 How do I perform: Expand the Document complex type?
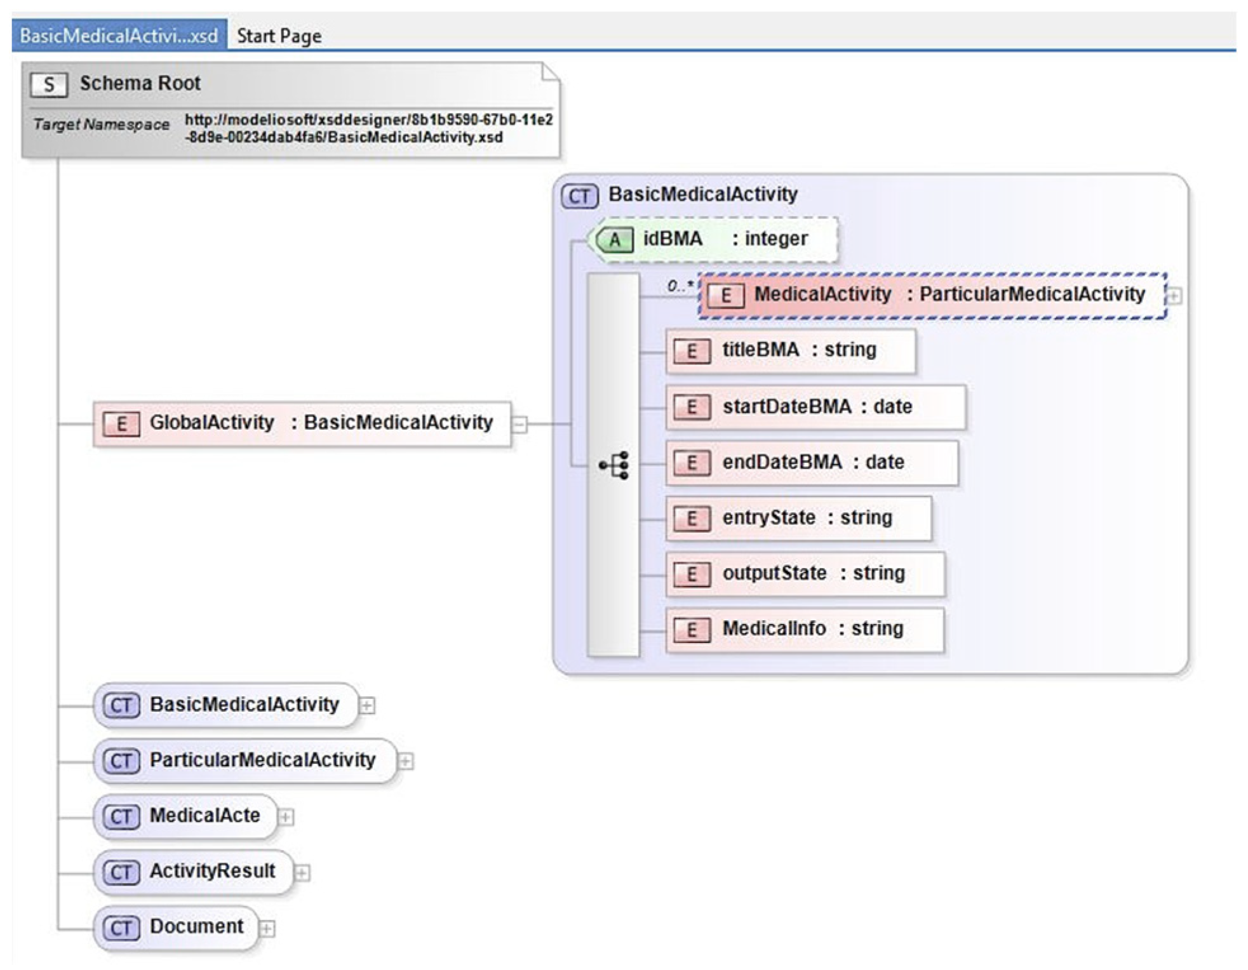click(267, 929)
